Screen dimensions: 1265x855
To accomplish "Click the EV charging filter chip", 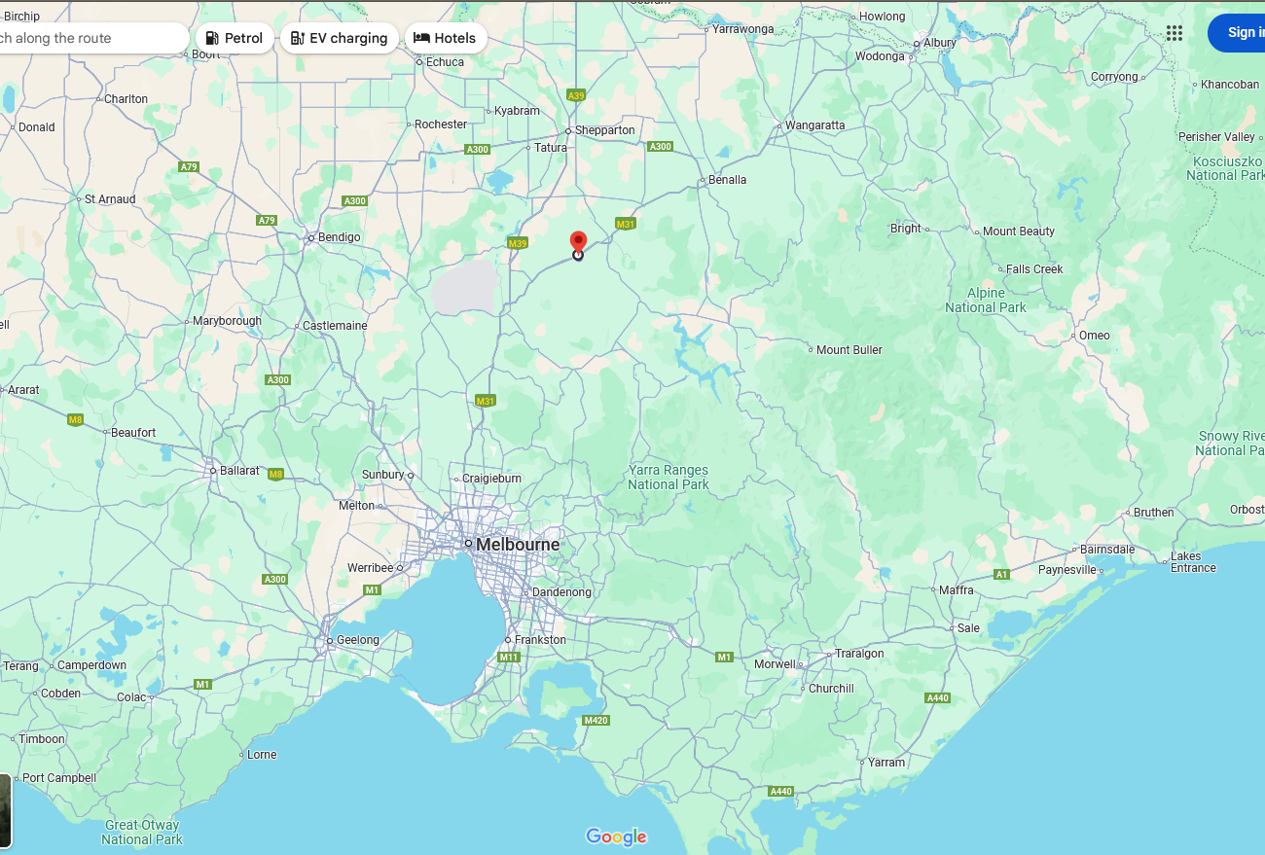I will (x=339, y=38).
